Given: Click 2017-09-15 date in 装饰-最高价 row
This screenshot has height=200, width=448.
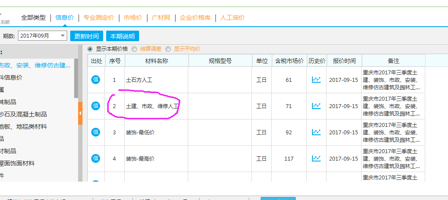Looking at the screenshot, I should [344, 159].
